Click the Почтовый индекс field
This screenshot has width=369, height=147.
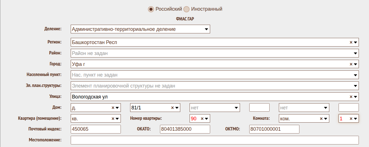pos(95,129)
